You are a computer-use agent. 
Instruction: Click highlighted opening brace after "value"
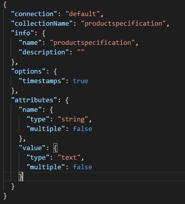[55, 148]
